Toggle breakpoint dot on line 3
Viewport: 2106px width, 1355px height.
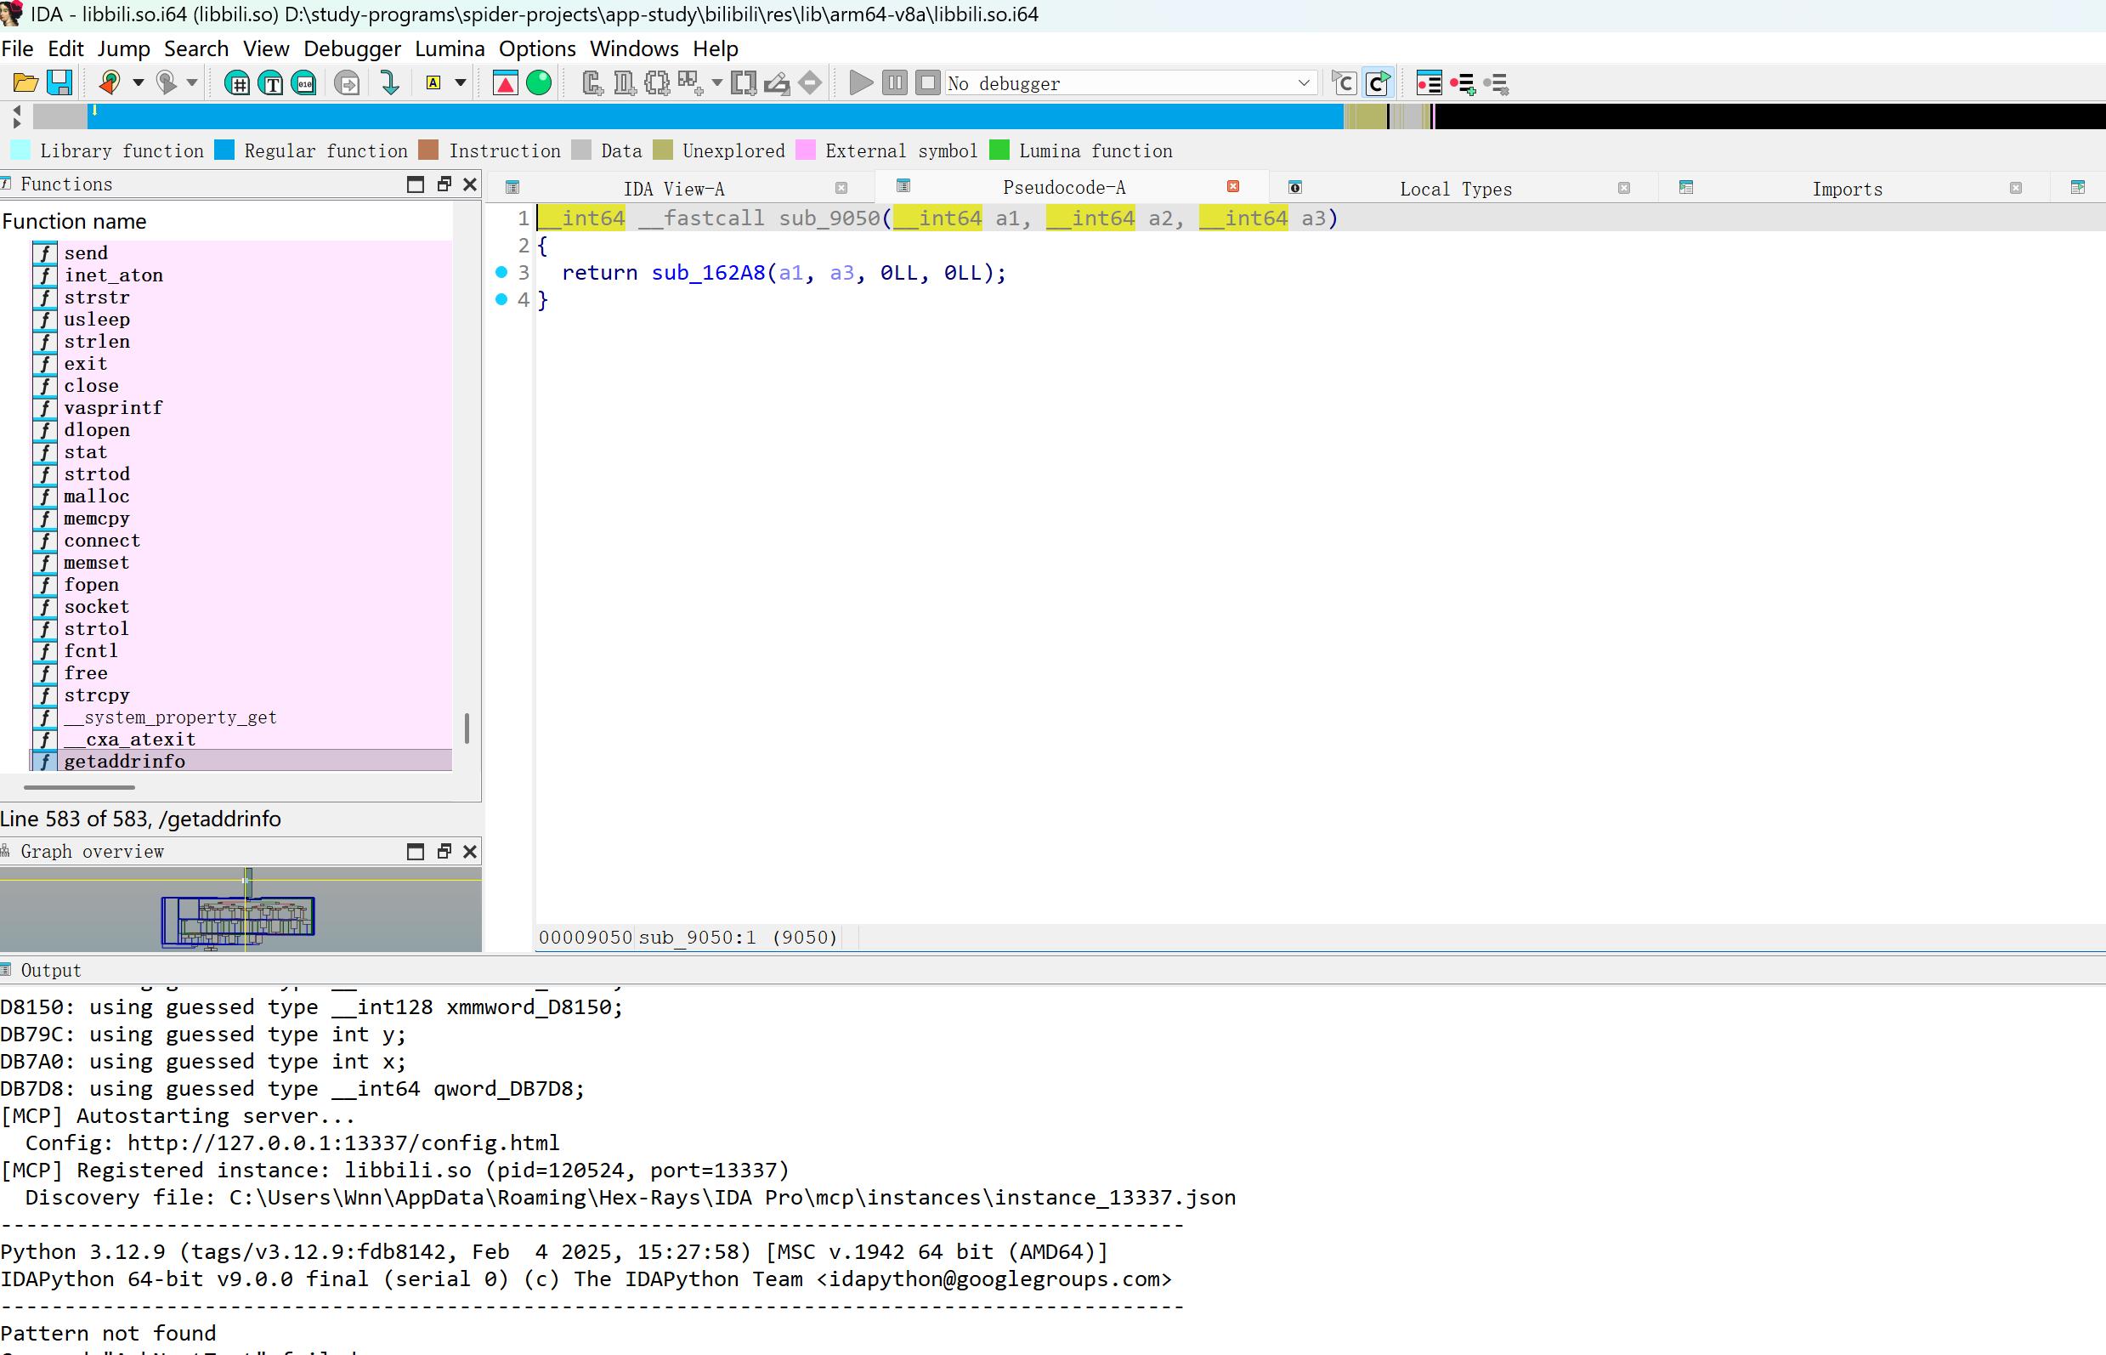(501, 272)
